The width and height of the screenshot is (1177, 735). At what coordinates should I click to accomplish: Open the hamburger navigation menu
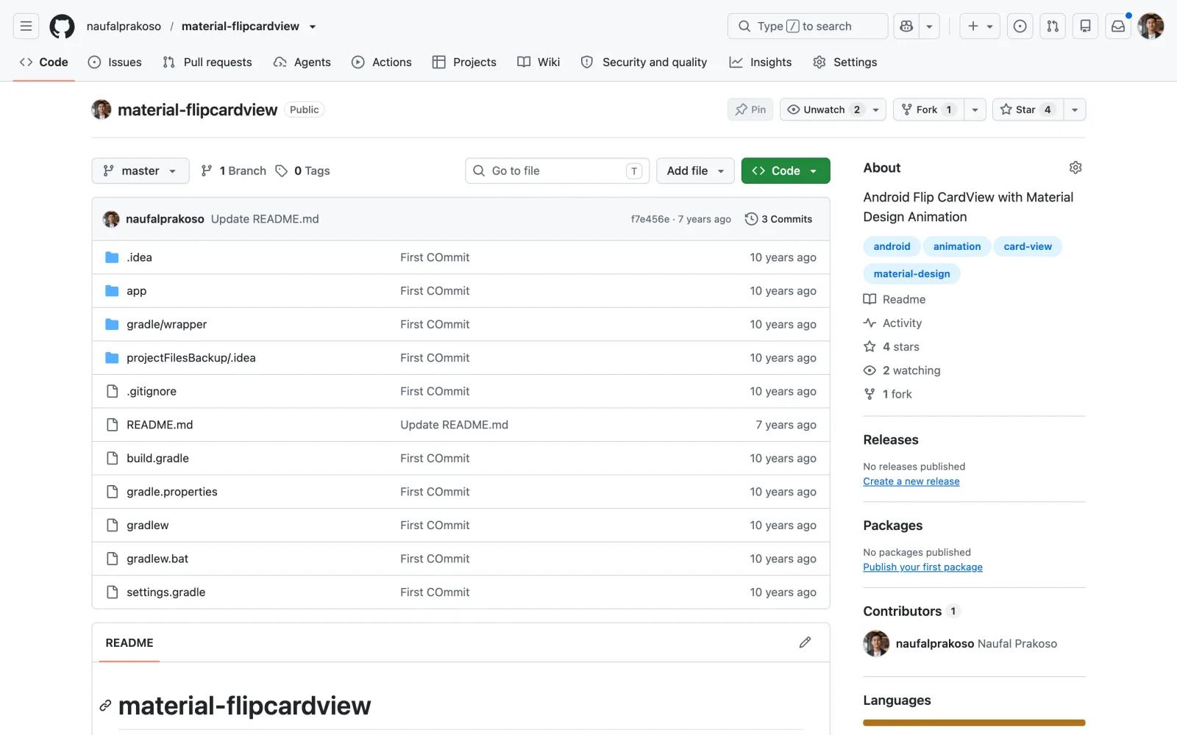(x=26, y=26)
